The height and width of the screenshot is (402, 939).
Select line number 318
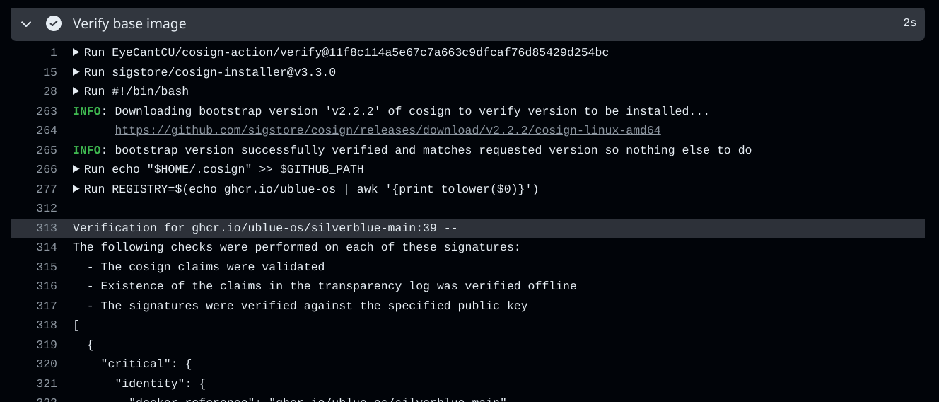[47, 325]
